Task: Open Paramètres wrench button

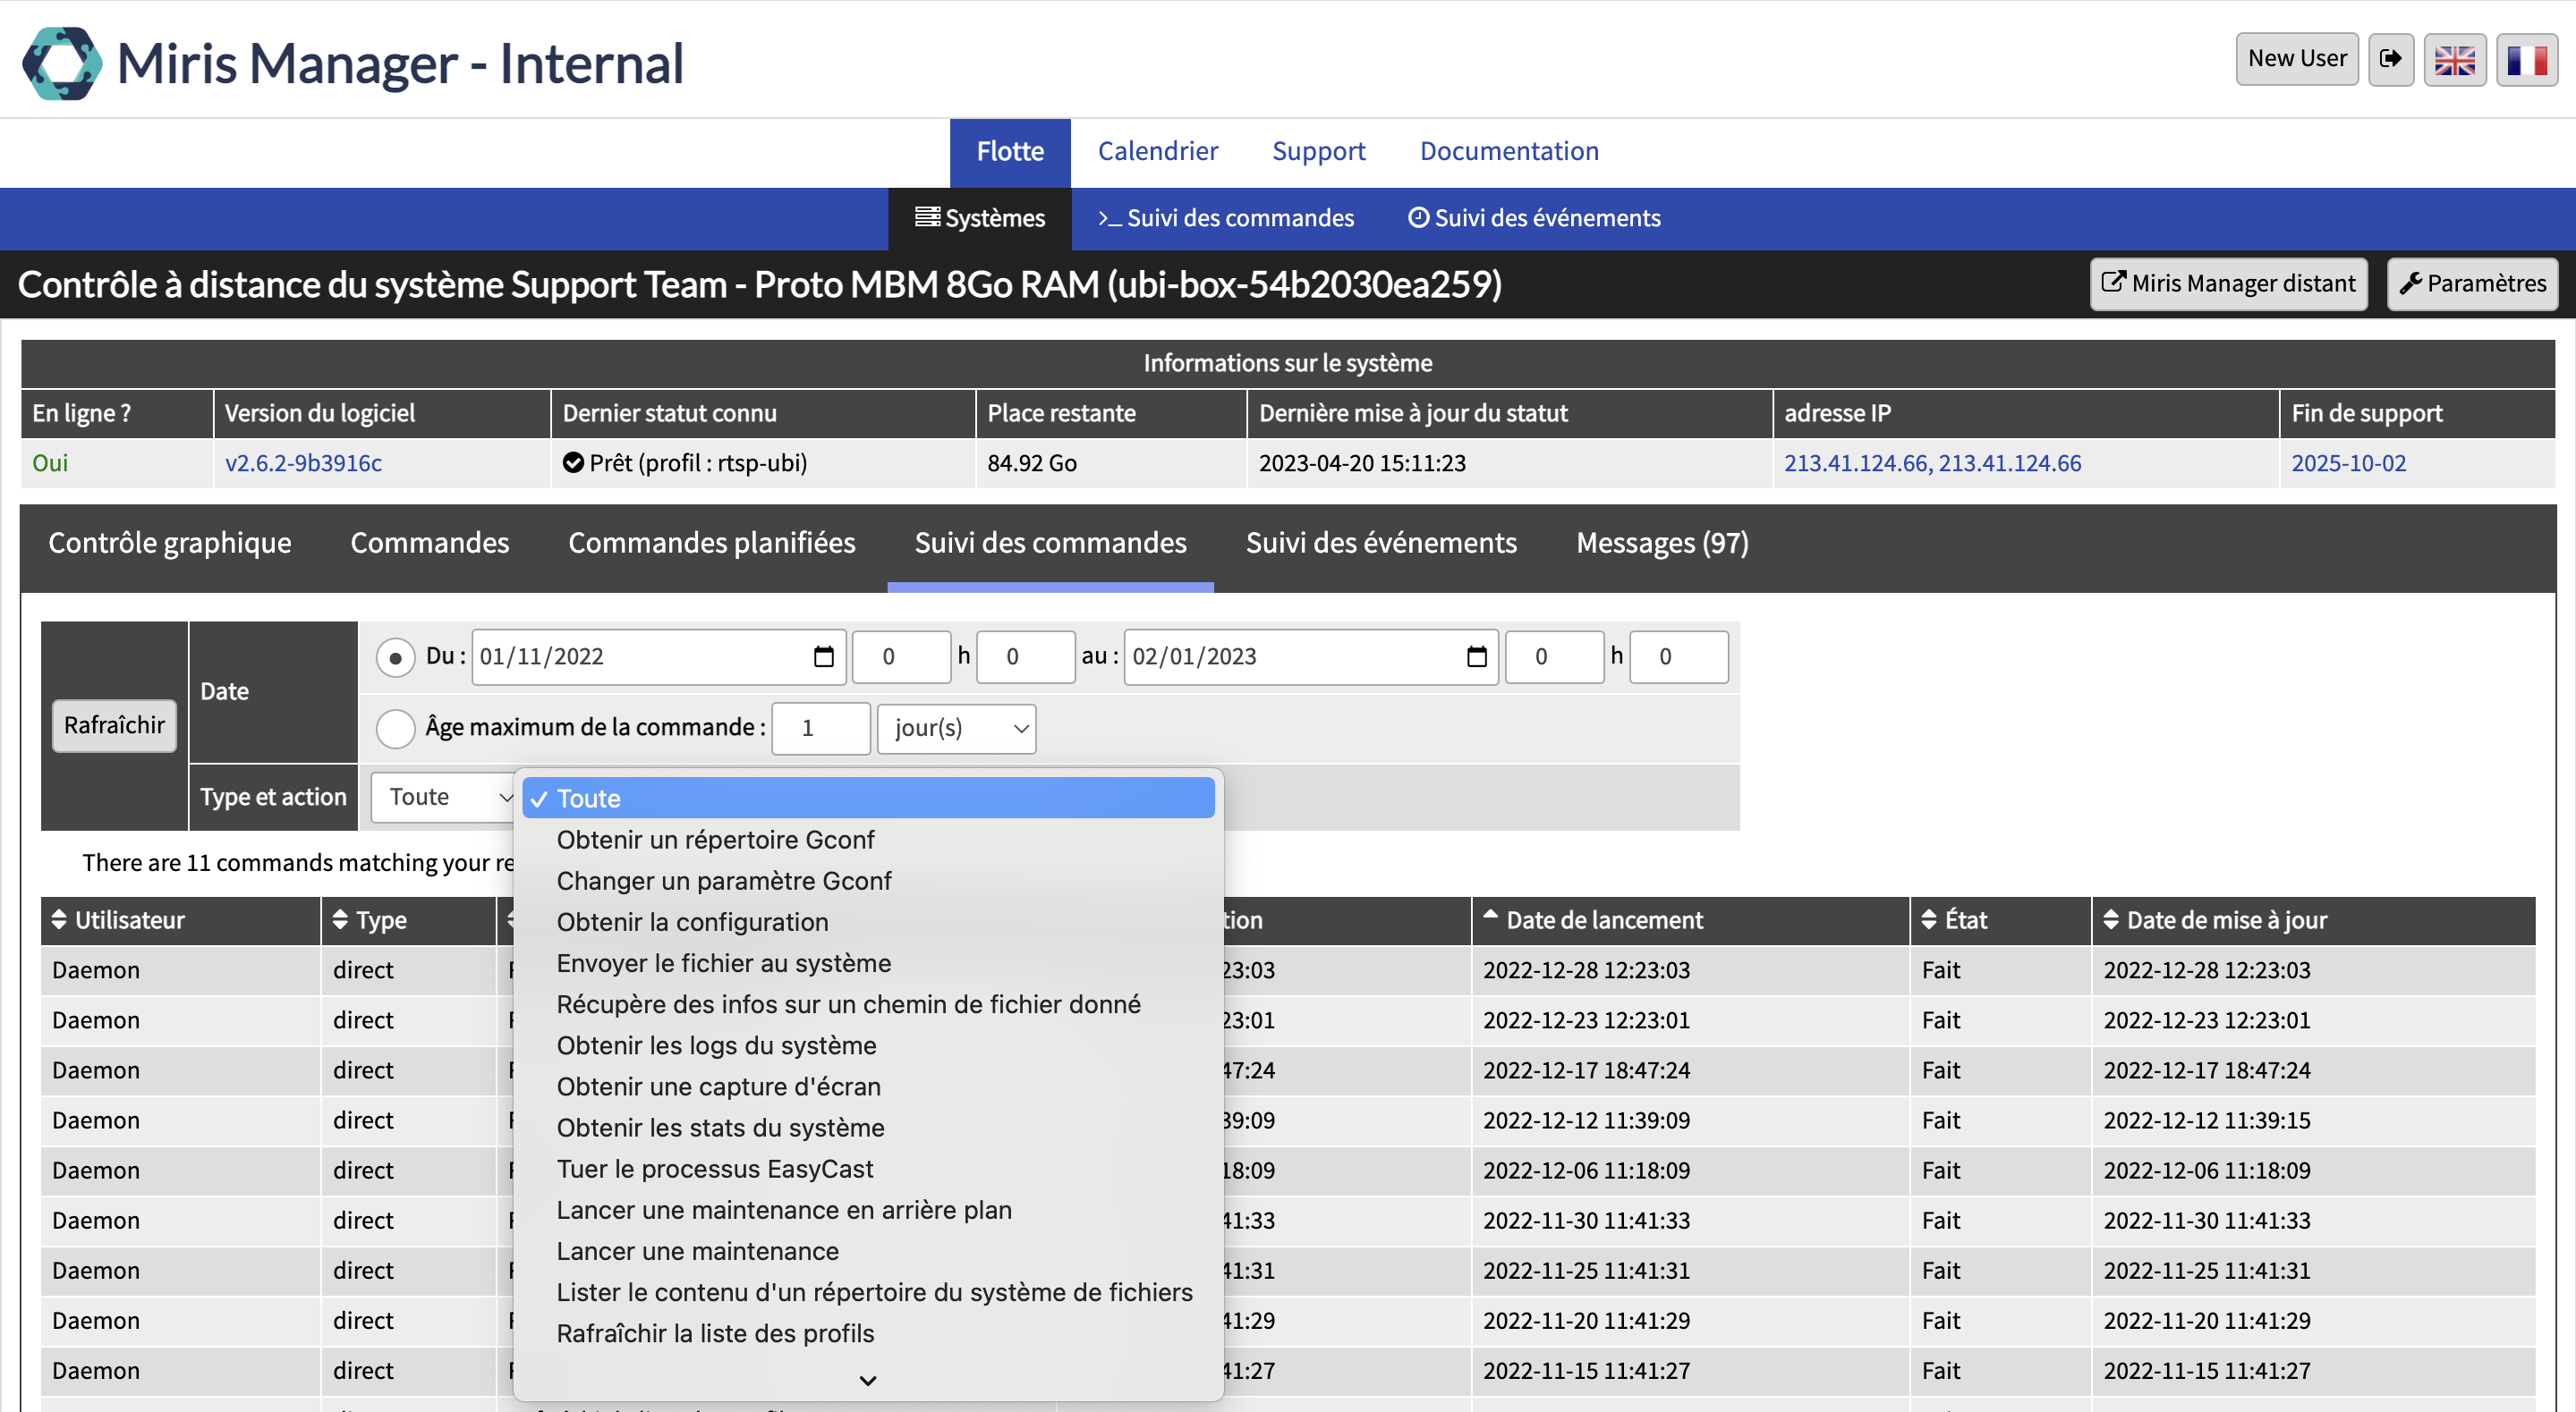Action: (x=2472, y=283)
